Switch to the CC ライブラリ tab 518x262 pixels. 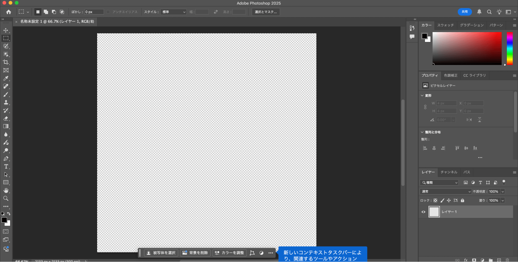tap(474, 75)
